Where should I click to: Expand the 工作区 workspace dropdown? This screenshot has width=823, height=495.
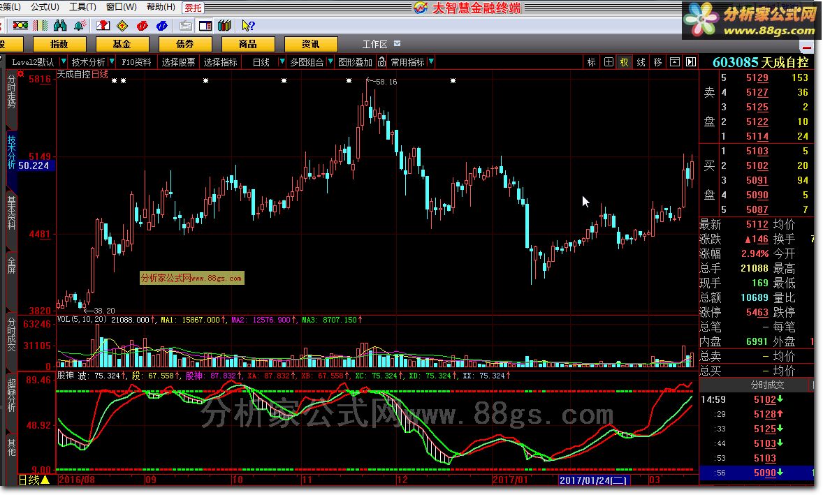tap(398, 43)
